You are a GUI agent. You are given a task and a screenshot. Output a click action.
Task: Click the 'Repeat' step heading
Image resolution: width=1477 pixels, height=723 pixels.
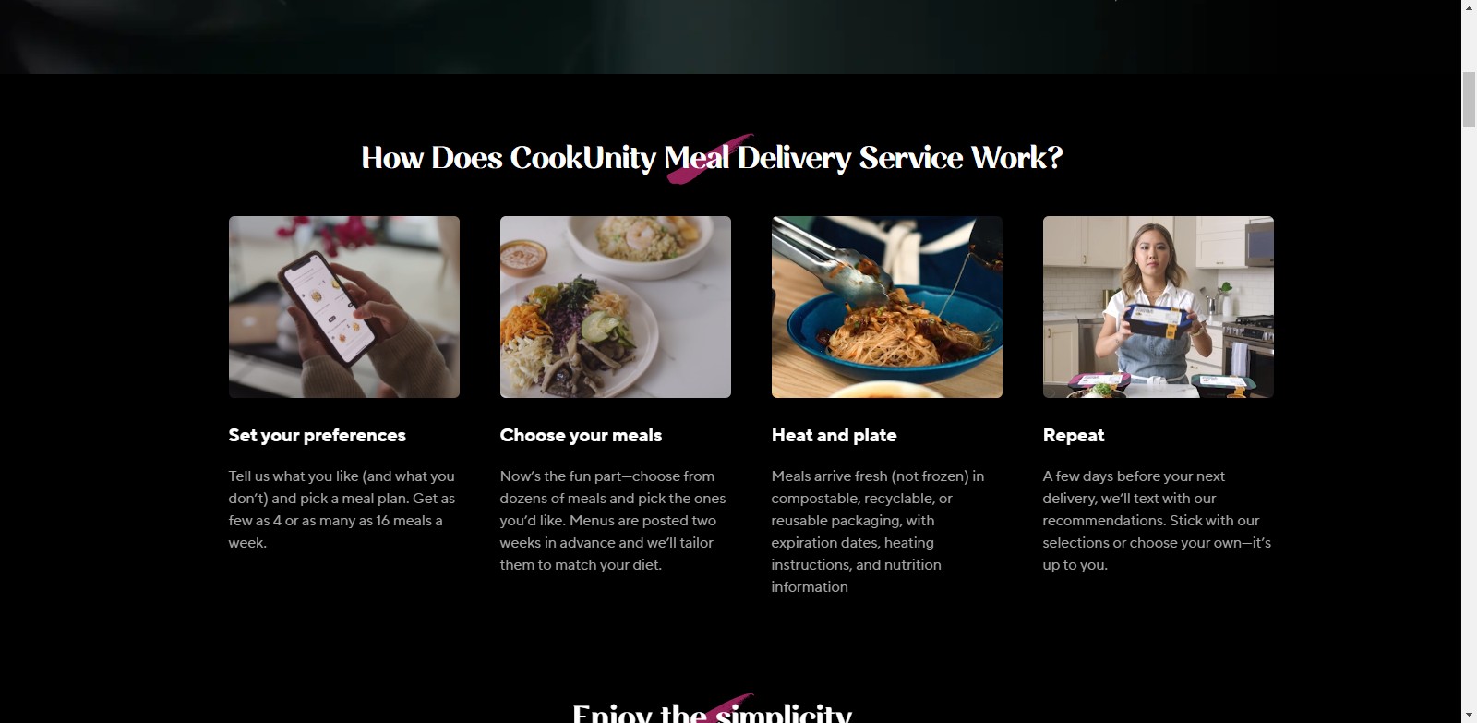(x=1074, y=435)
